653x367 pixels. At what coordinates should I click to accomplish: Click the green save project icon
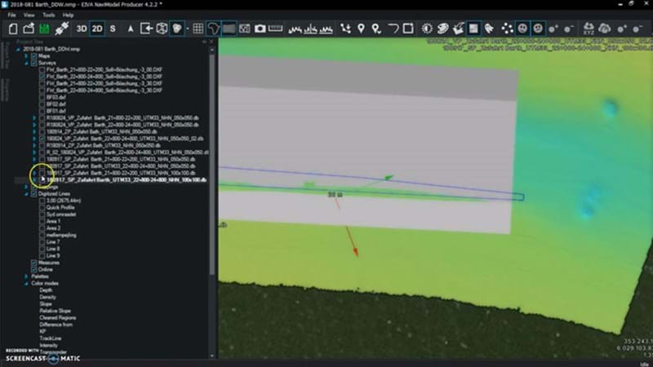tap(44, 29)
